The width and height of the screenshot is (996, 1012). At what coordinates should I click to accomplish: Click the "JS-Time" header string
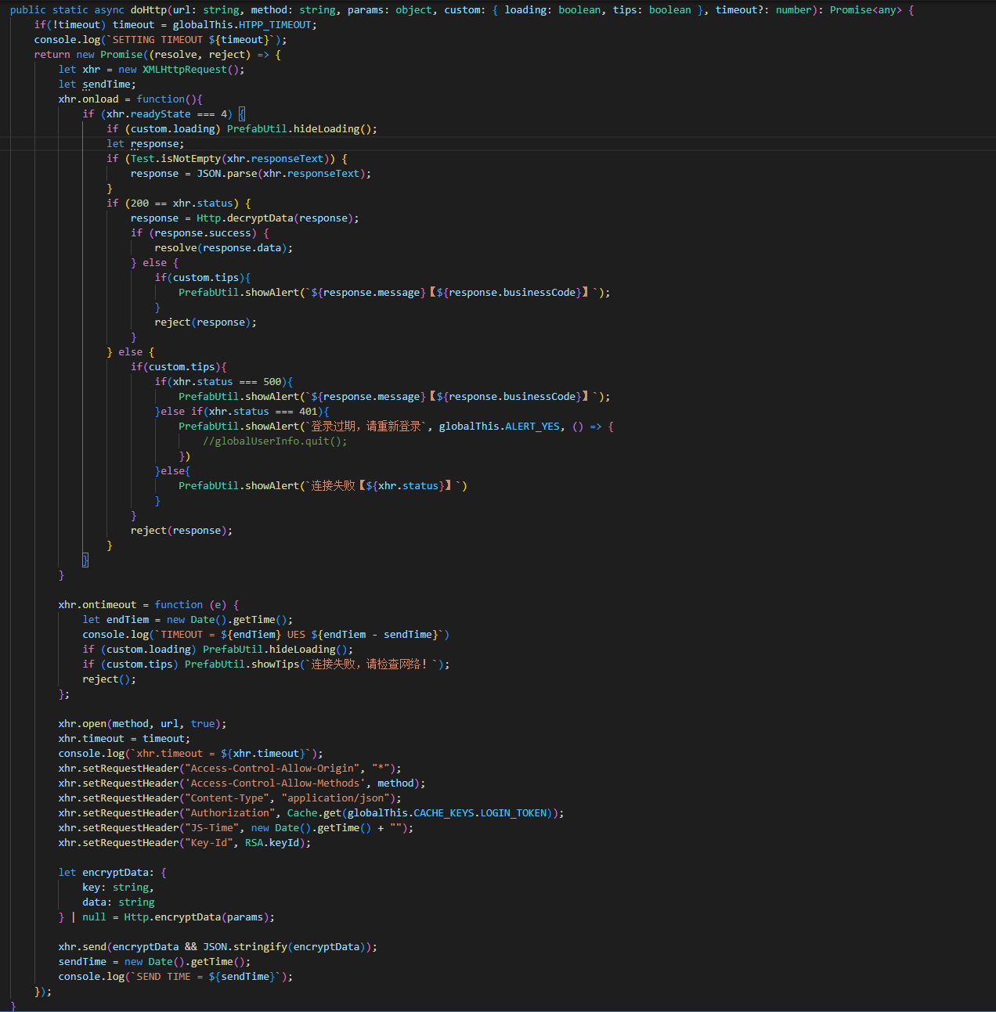pos(211,828)
